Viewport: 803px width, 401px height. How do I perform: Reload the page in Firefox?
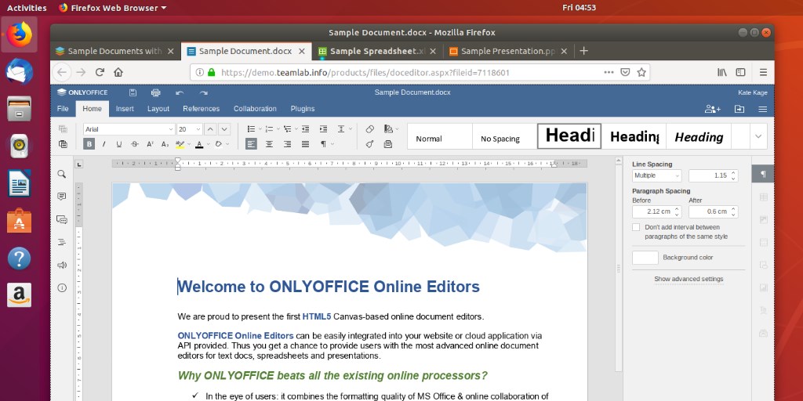click(100, 73)
